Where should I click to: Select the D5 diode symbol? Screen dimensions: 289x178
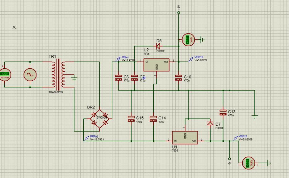click(x=158, y=46)
